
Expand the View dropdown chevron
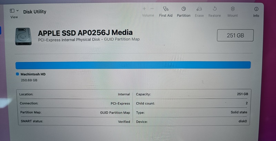[x=18, y=11]
